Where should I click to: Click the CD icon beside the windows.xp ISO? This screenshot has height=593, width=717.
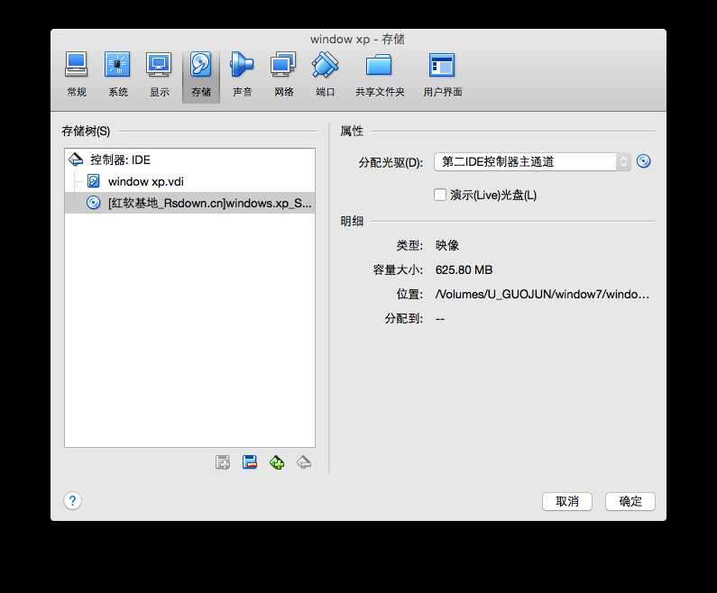point(93,203)
